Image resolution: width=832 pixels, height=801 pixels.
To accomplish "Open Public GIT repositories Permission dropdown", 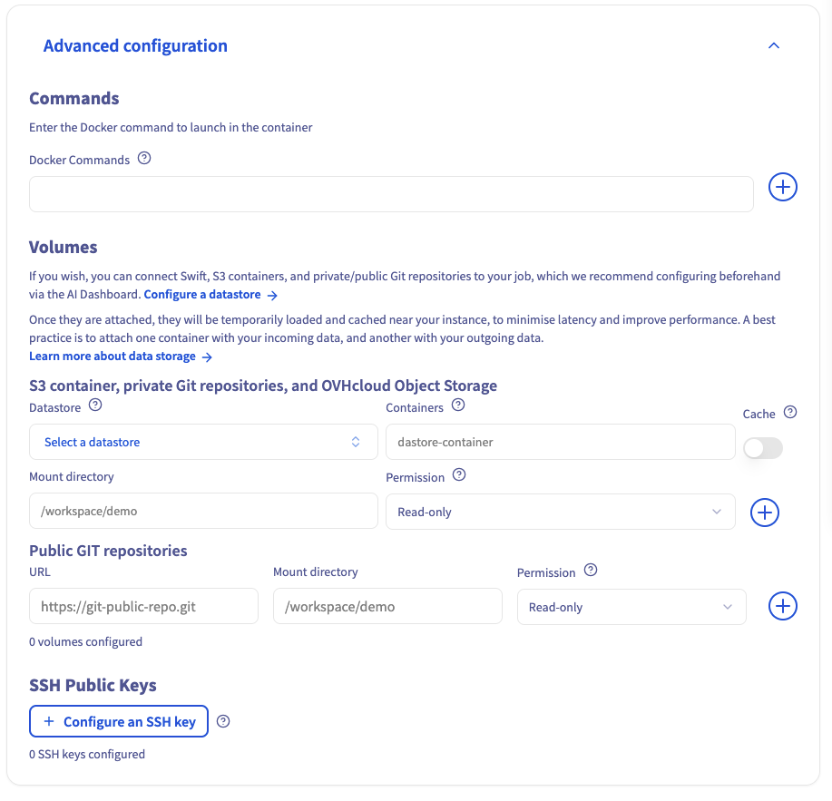I will coord(631,607).
